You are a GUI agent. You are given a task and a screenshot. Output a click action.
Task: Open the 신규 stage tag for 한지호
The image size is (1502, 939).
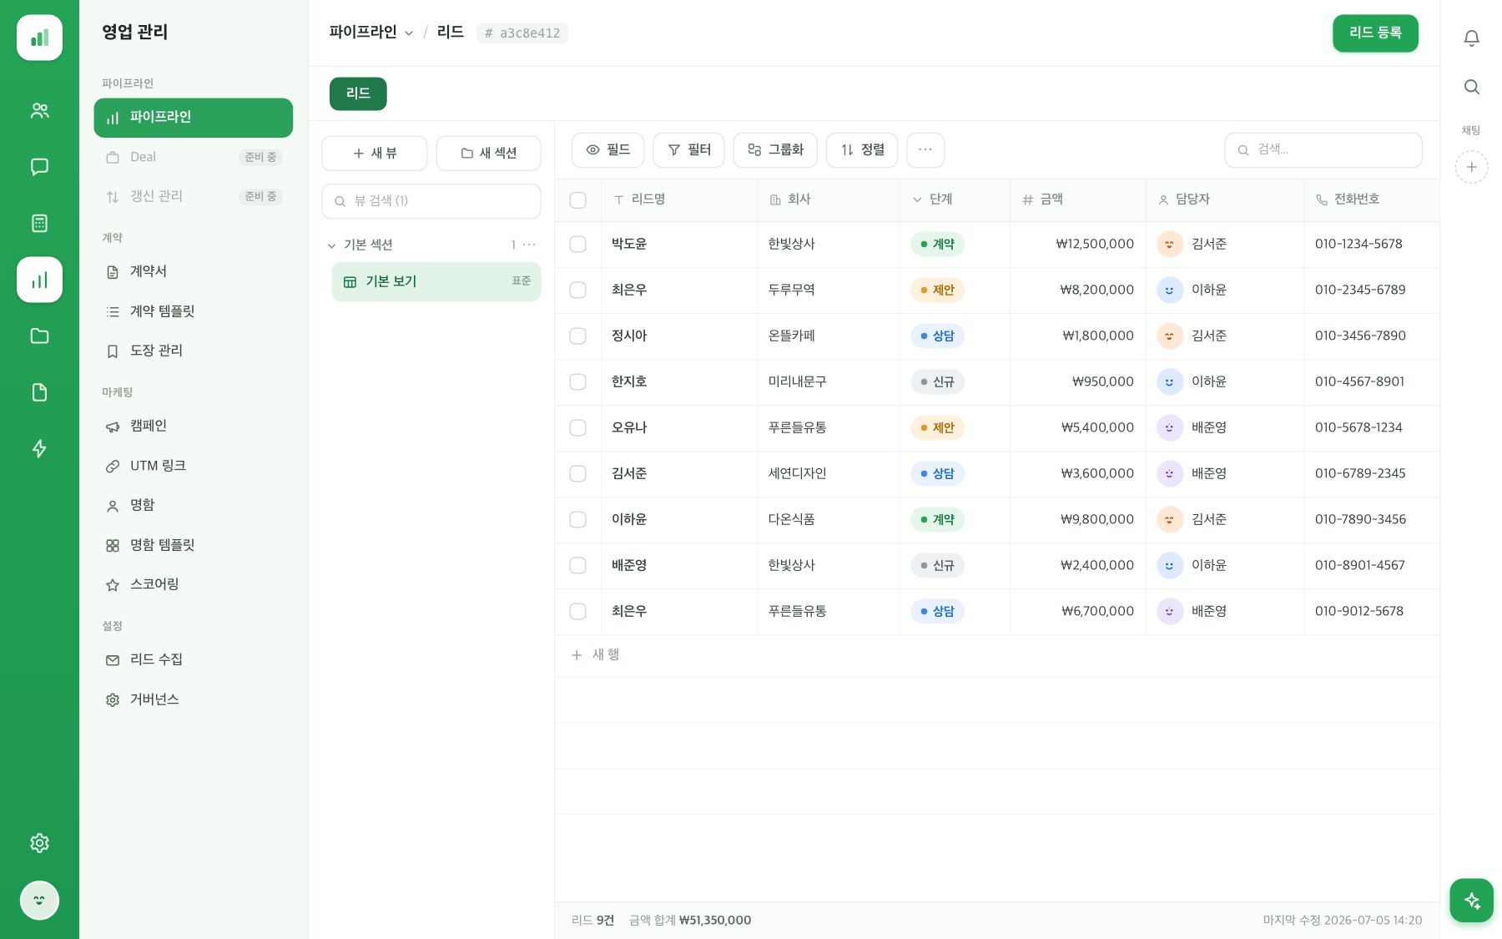point(937,382)
